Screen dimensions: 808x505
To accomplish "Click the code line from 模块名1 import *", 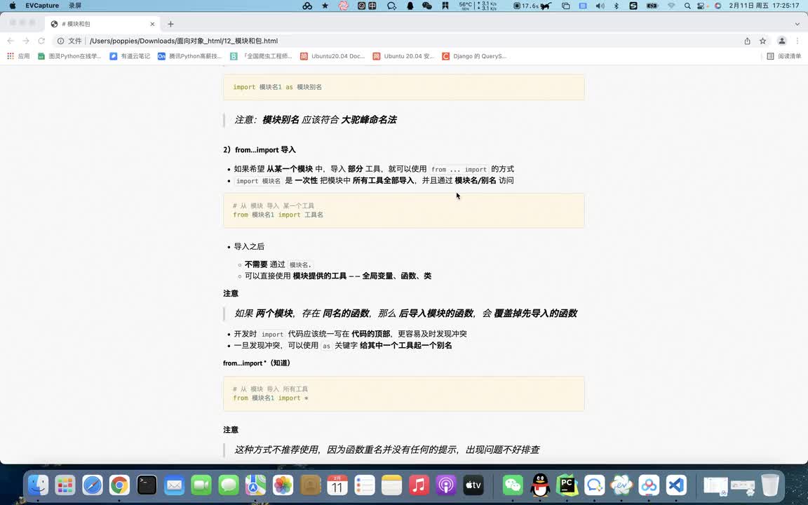I will (271, 398).
